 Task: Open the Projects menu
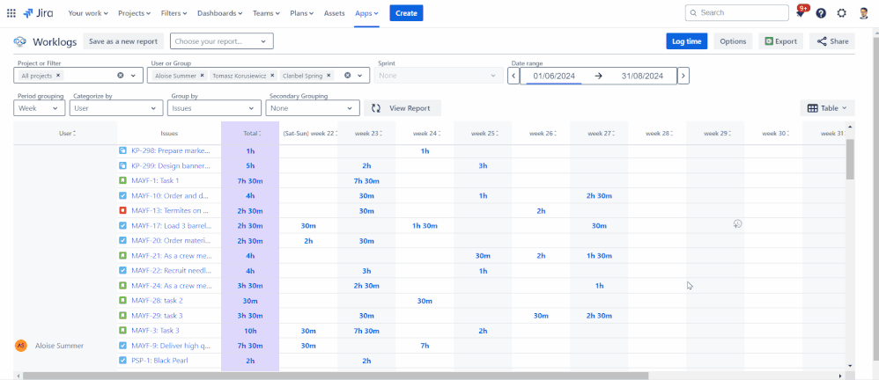tap(134, 13)
